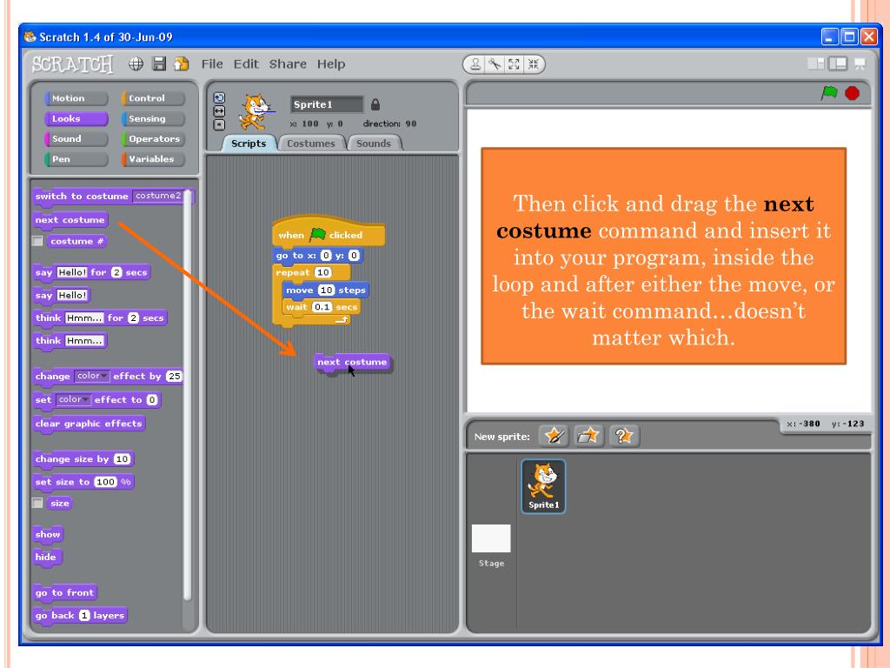
Task: Click the 100 field in 'set size to'
Action: tap(105, 482)
